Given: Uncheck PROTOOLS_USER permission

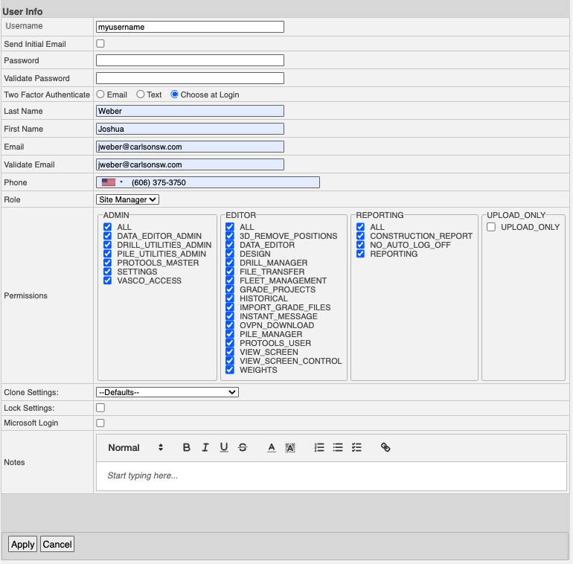Looking at the screenshot, I should [x=230, y=343].
